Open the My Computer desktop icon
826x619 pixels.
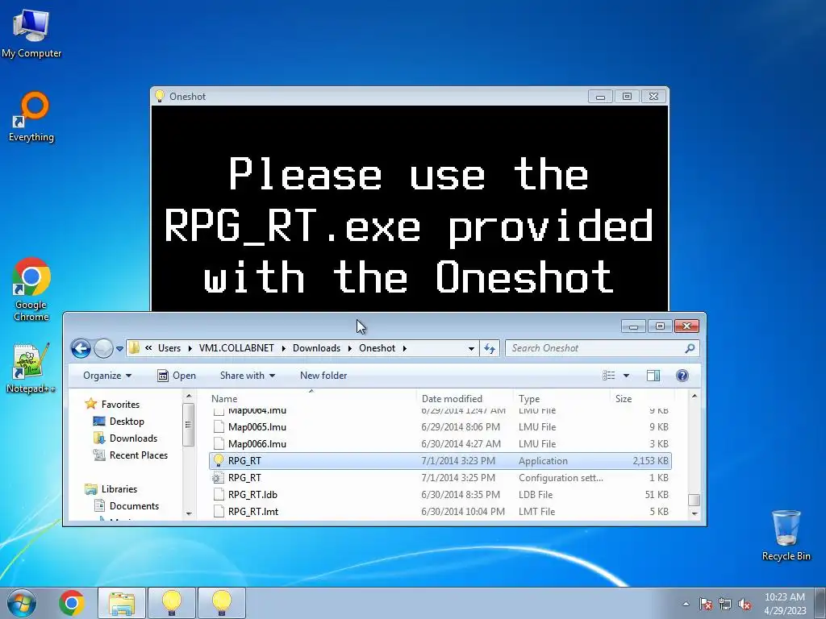(x=31, y=32)
